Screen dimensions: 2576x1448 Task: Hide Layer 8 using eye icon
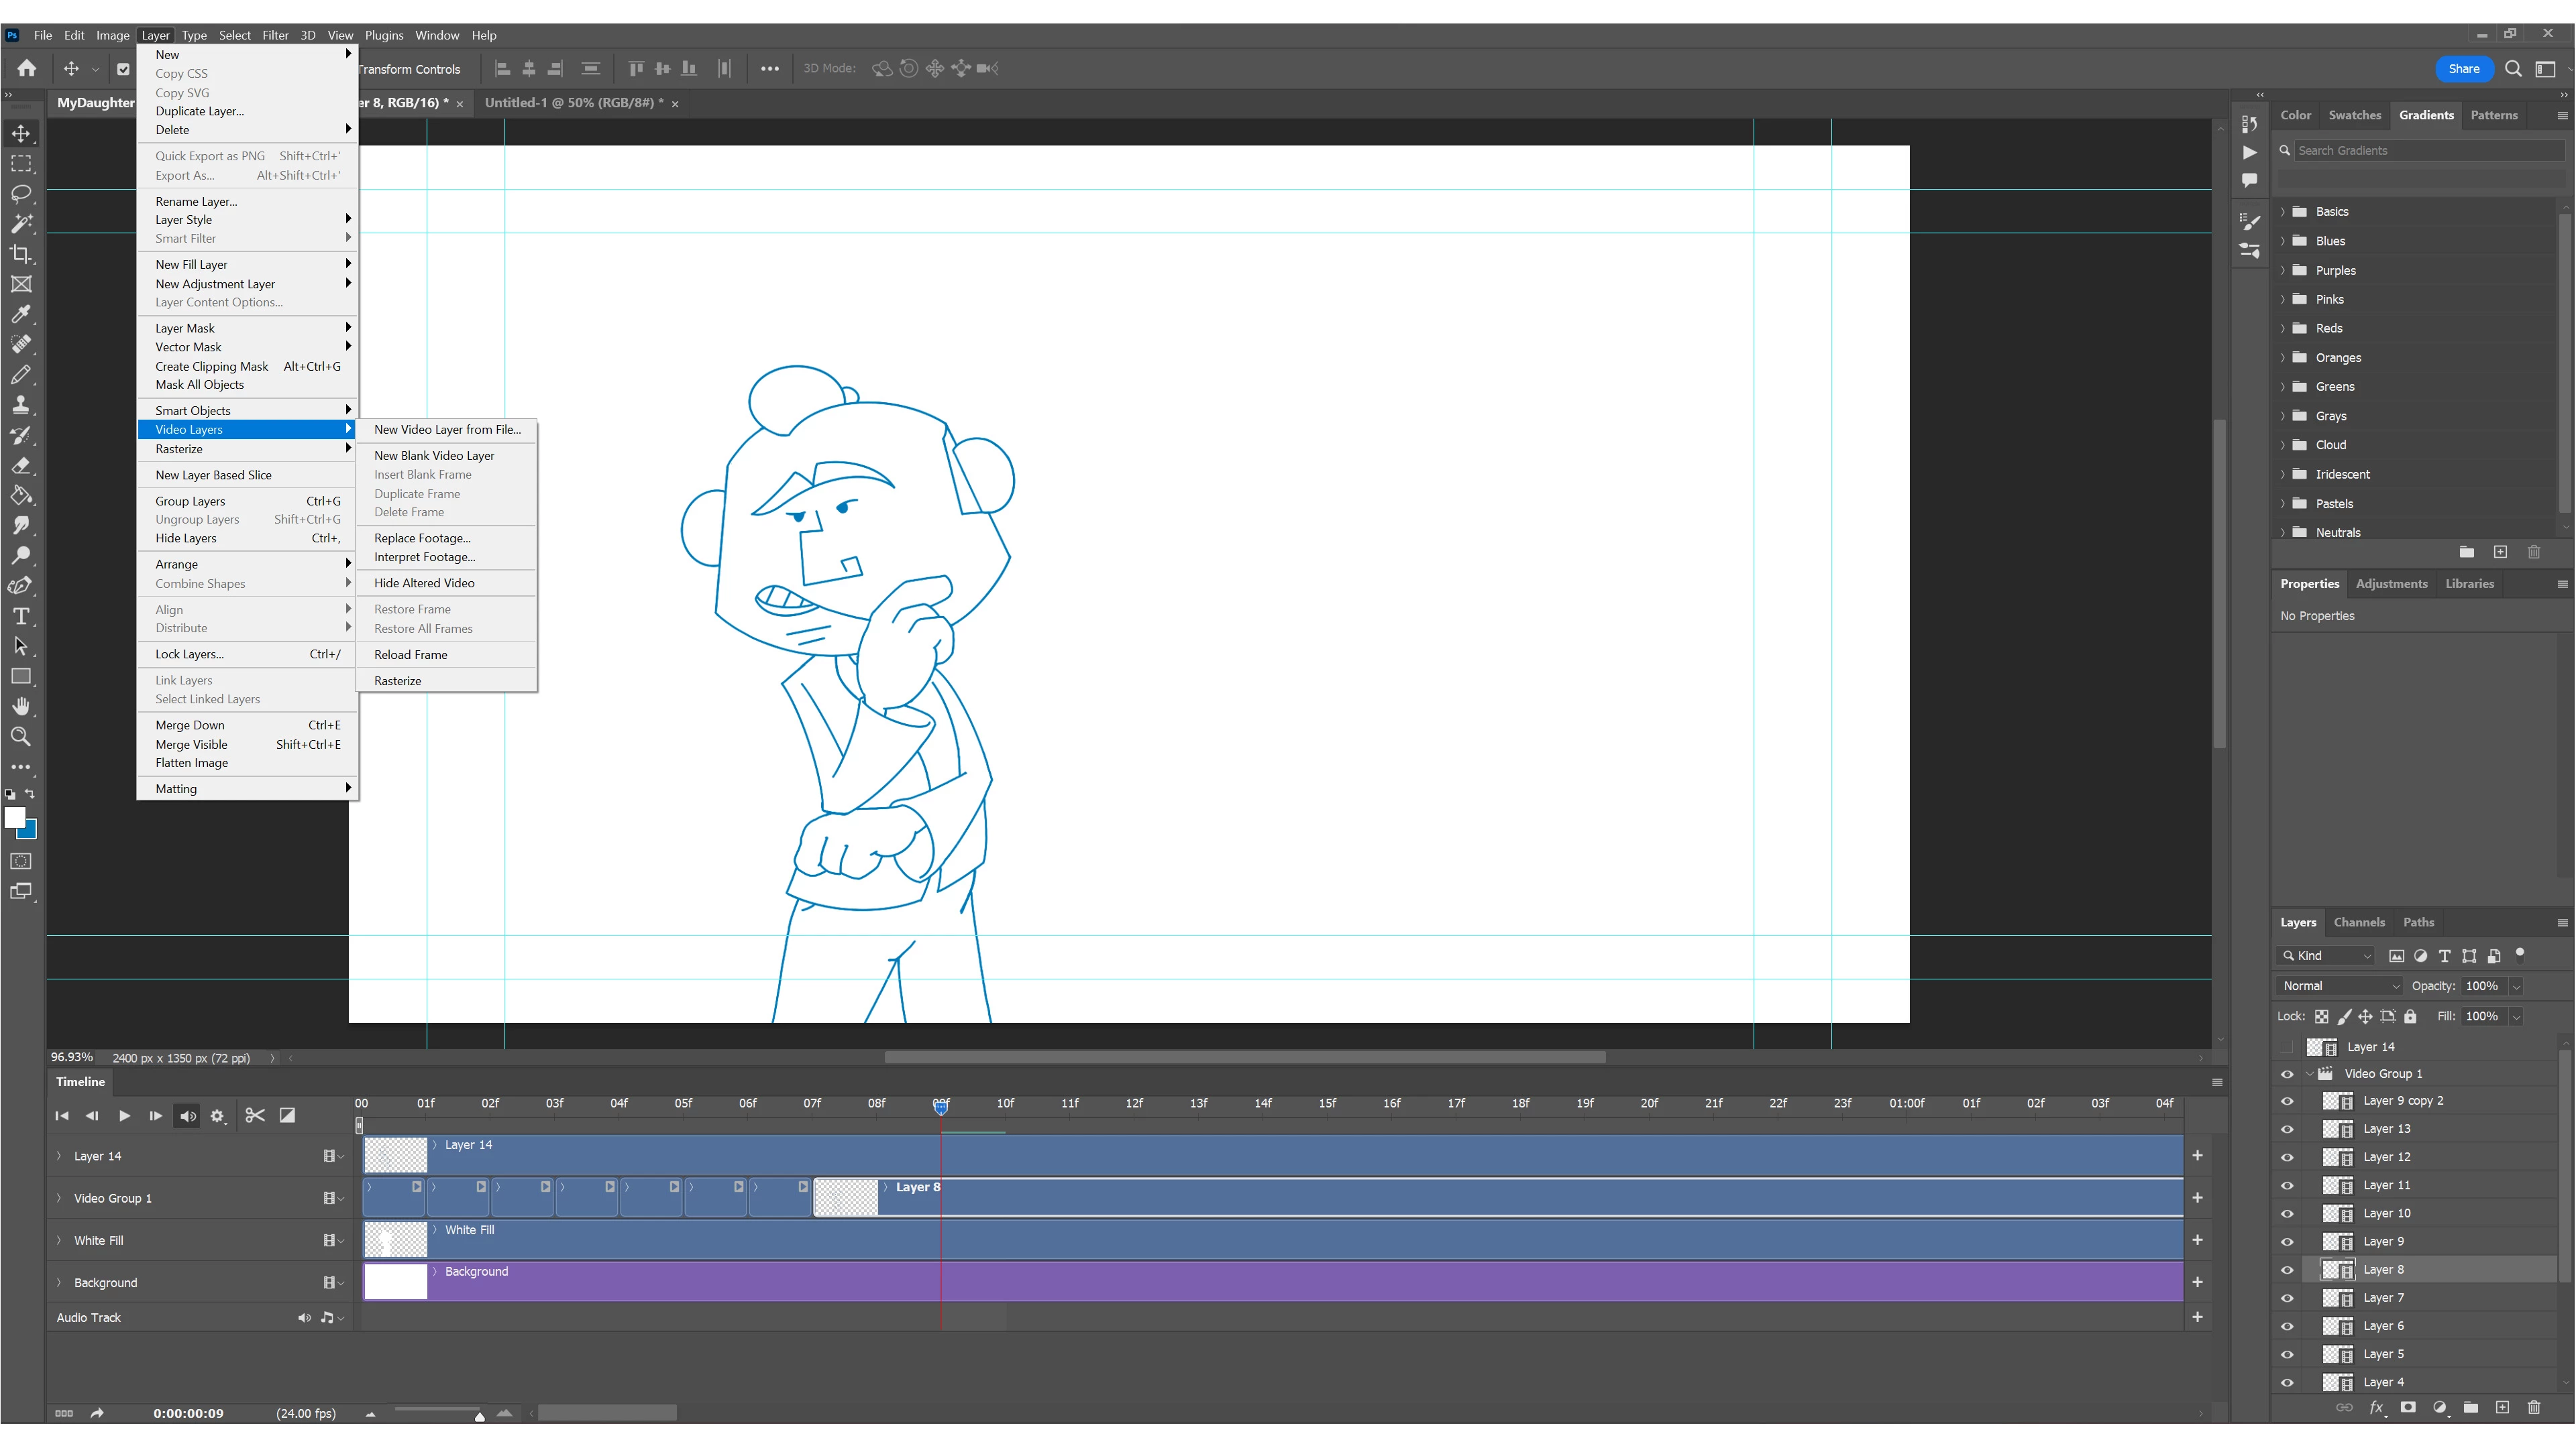tap(2287, 1269)
